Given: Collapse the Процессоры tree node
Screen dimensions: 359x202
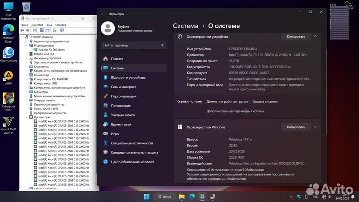Looking at the screenshot, I should pyautogui.click(x=28, y=117).
